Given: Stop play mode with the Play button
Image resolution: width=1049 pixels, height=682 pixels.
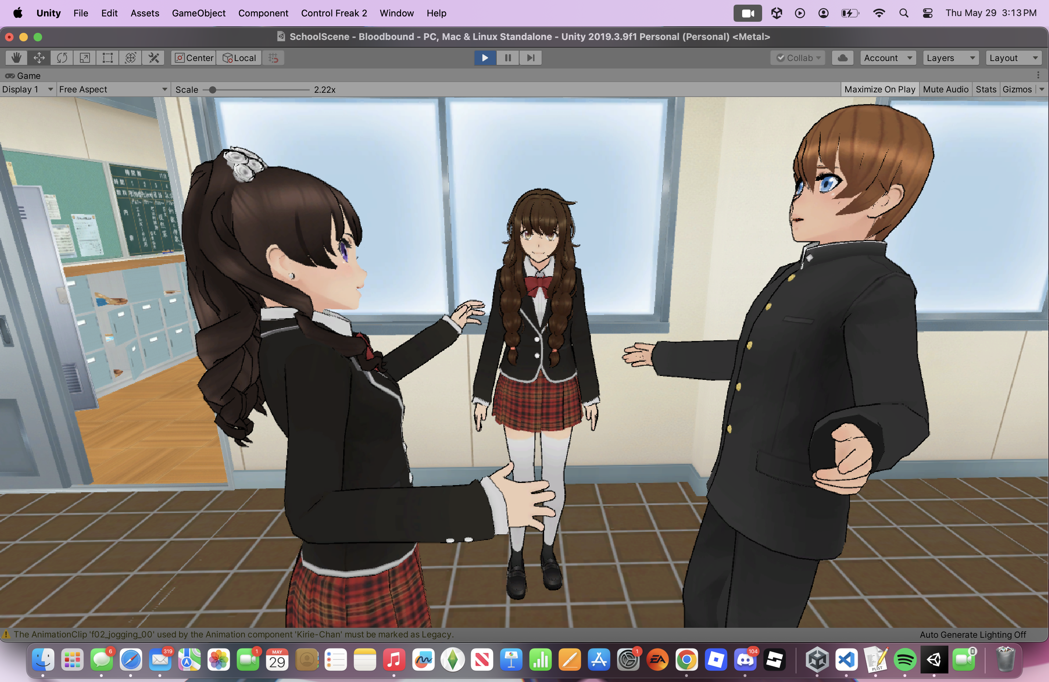Looking at the screenshot, I should [x=485, y=58].
